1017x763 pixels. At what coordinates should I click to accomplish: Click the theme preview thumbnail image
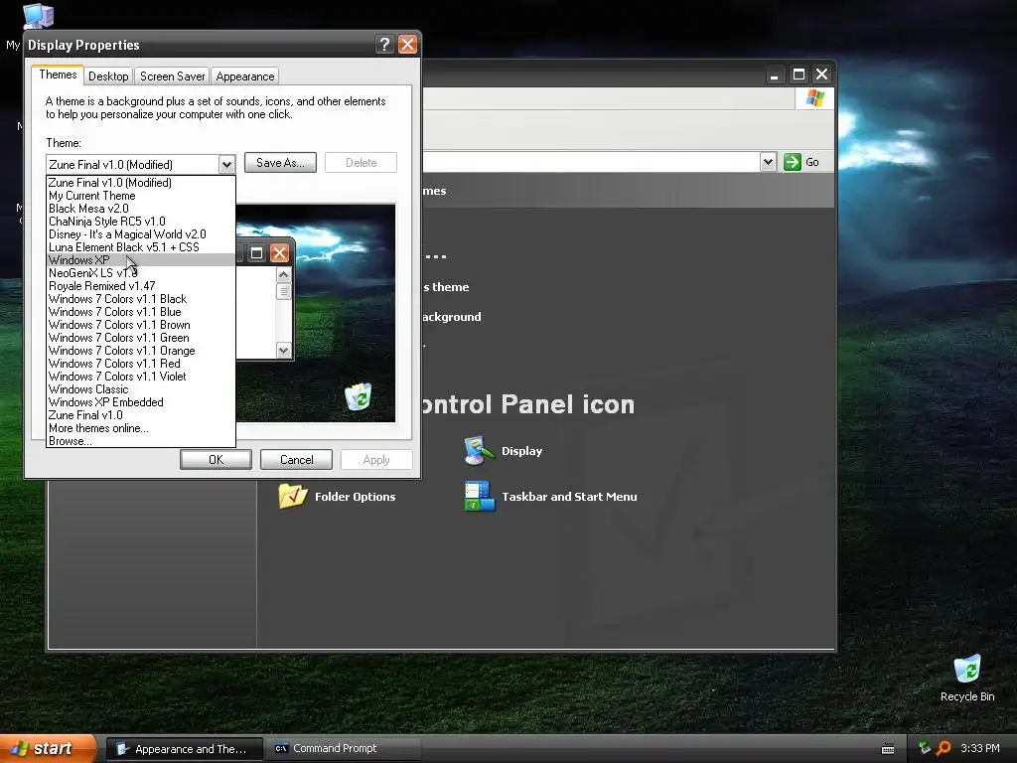tap(315, 313)
